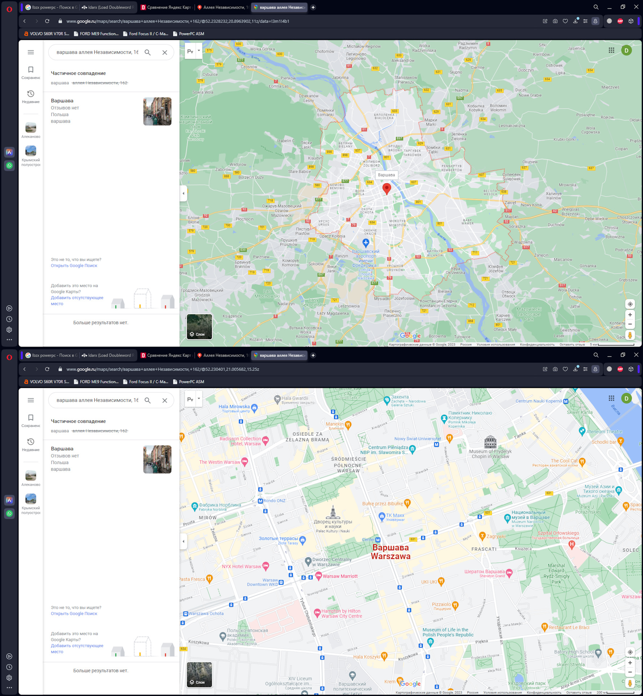Open the Варшава result photo in lower window
This screenshot has height=696, width=643.
pyautogui.click(x=157, y=459)
